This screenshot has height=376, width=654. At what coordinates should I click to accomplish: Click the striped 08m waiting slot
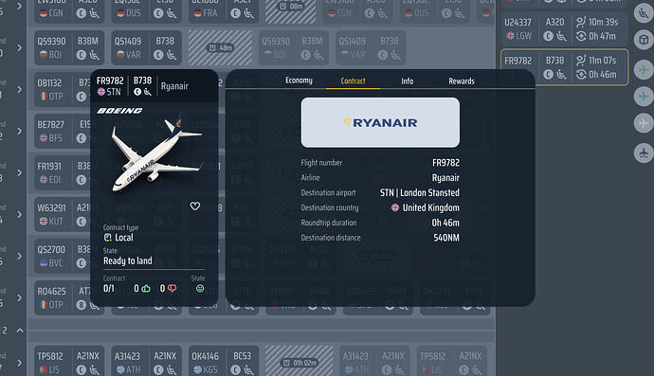pos(290,11)
